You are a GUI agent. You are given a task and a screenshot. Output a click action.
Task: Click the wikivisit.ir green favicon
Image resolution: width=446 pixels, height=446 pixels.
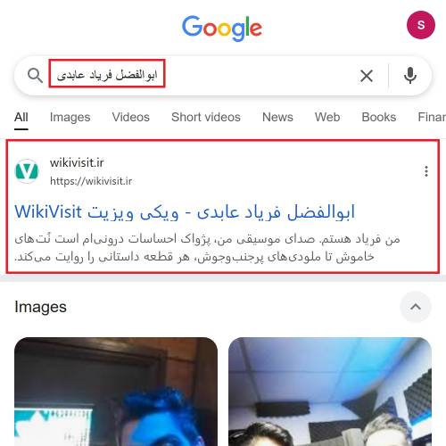(x=27, y=171)
